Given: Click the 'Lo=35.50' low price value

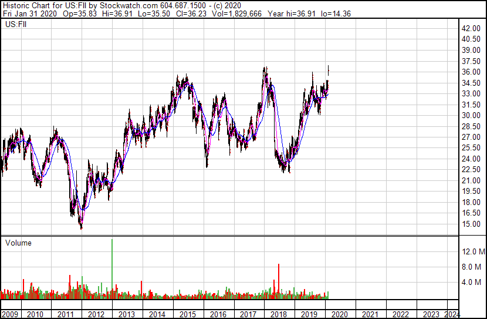Looking at the screenshot, I should point(155,14).
